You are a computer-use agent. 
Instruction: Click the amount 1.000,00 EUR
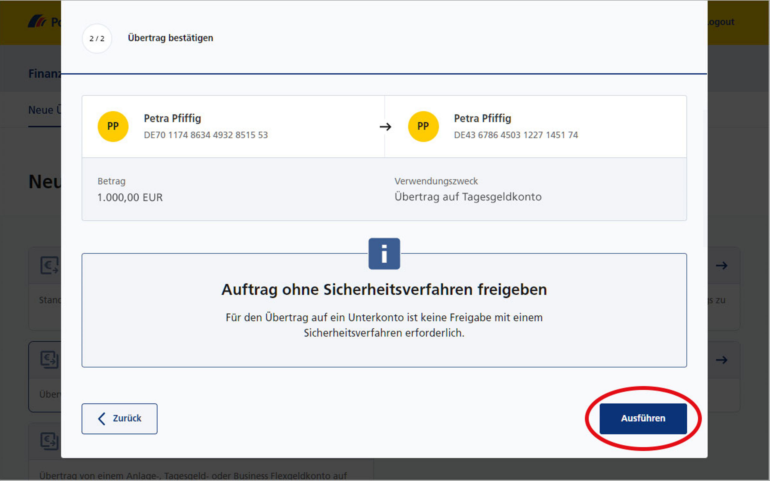(x=130, y=197)
